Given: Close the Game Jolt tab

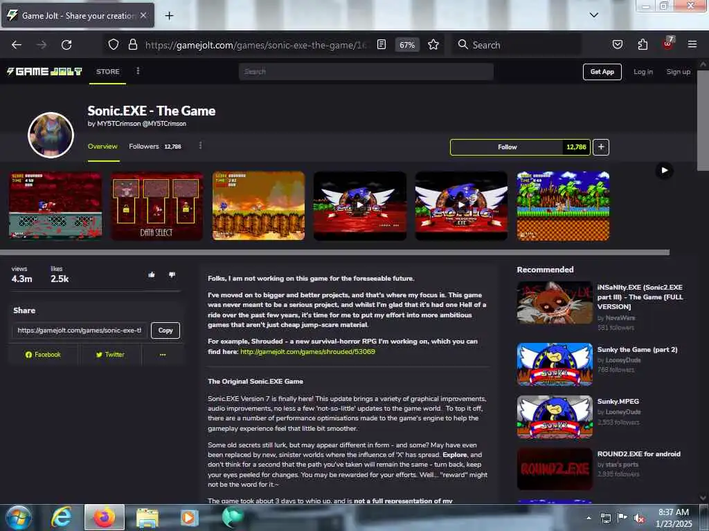Looking at the screenshot, I should point(143,15).
